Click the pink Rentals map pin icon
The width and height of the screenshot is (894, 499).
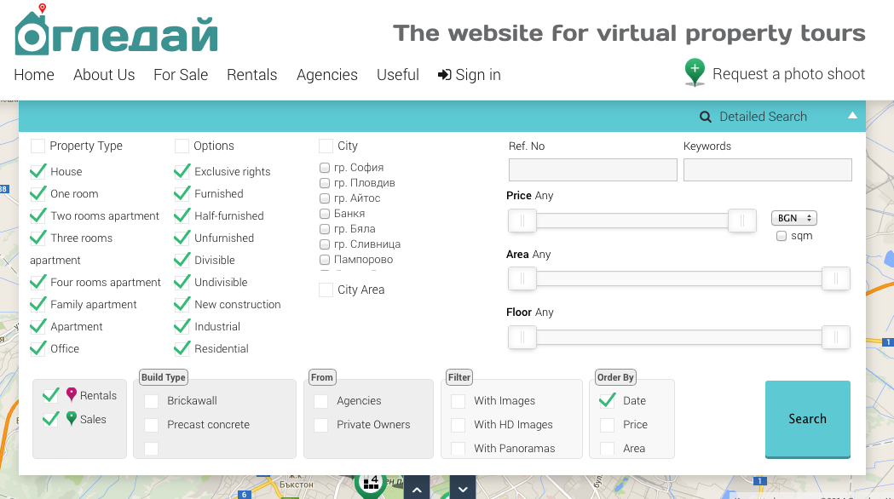71,395
